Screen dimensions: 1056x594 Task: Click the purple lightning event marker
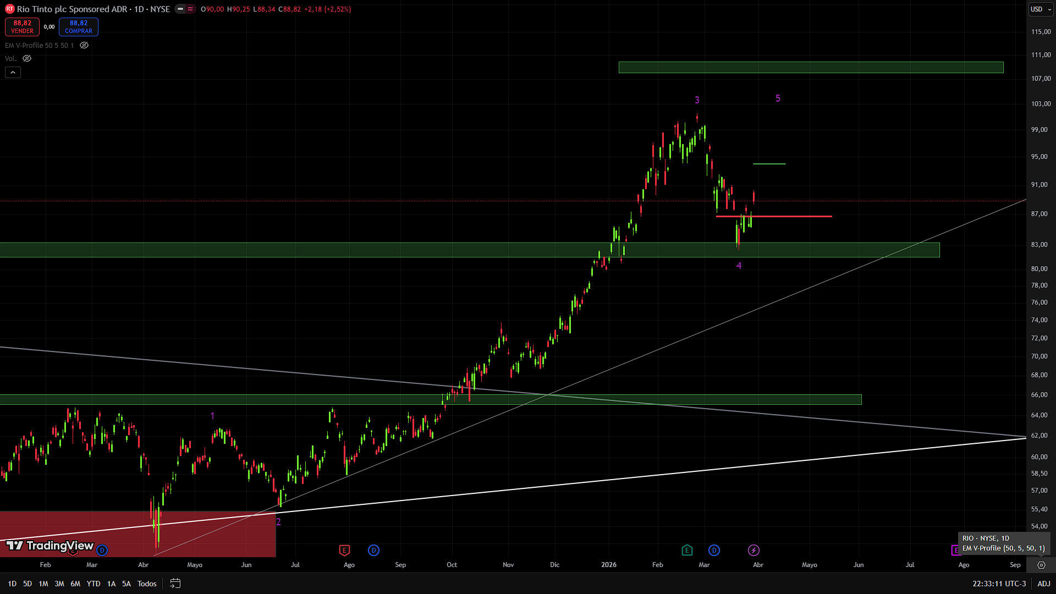pos(754,550)
